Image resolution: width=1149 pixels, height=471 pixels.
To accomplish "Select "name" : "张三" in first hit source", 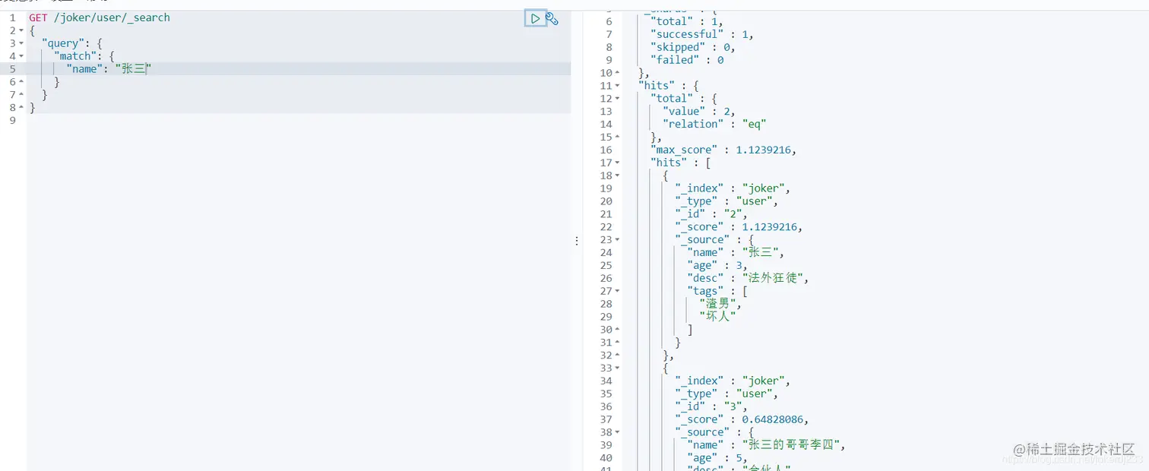I will click(736, 253).
